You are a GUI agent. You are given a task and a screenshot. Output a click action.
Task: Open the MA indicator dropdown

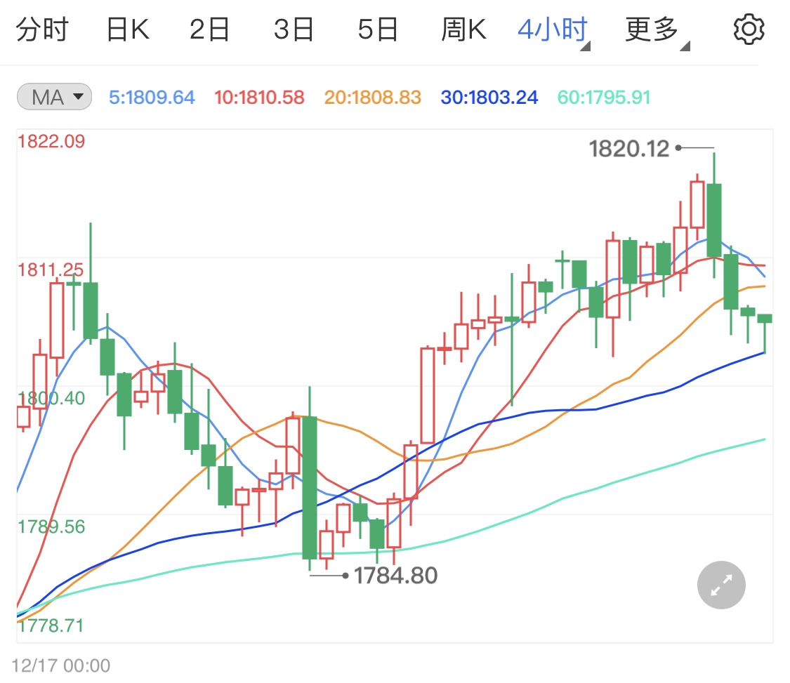tap(53, 98)
